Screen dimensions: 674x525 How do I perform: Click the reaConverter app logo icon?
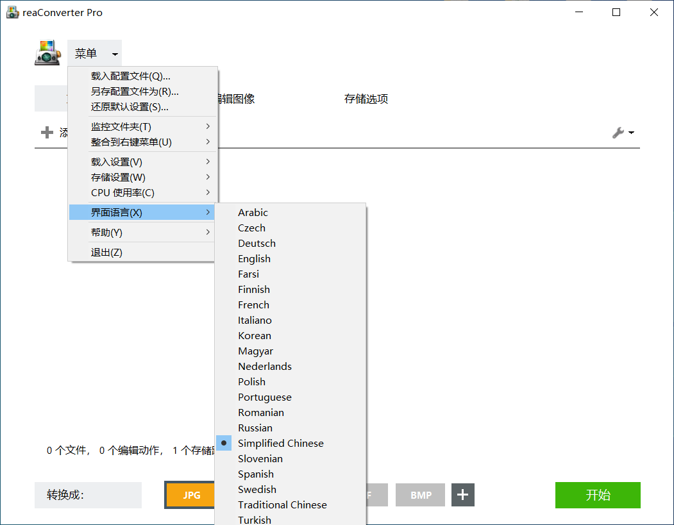pos(47,53)
